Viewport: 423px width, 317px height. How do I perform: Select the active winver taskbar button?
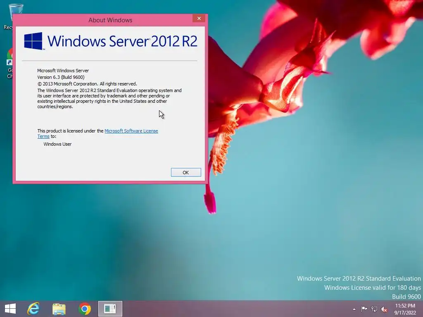(x=110, y=309)
